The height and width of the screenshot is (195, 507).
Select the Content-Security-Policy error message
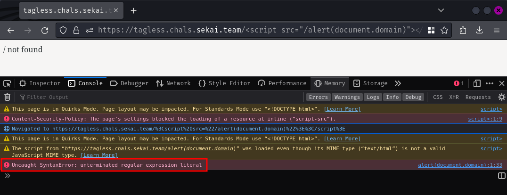pyautogui.click(x=174, y=119)
